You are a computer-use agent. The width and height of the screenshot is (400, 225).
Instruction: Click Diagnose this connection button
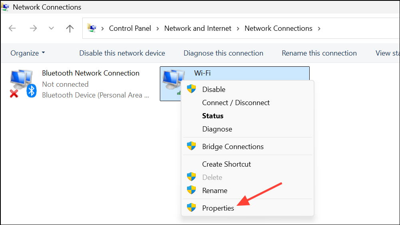[223, 53]
